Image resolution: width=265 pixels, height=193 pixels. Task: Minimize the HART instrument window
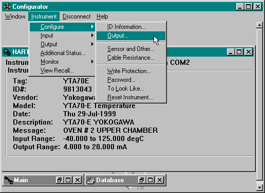click(x=231, y=52)
